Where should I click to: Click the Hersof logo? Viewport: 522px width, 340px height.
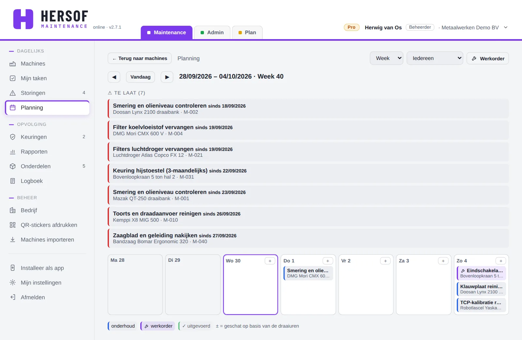point(51,19)
